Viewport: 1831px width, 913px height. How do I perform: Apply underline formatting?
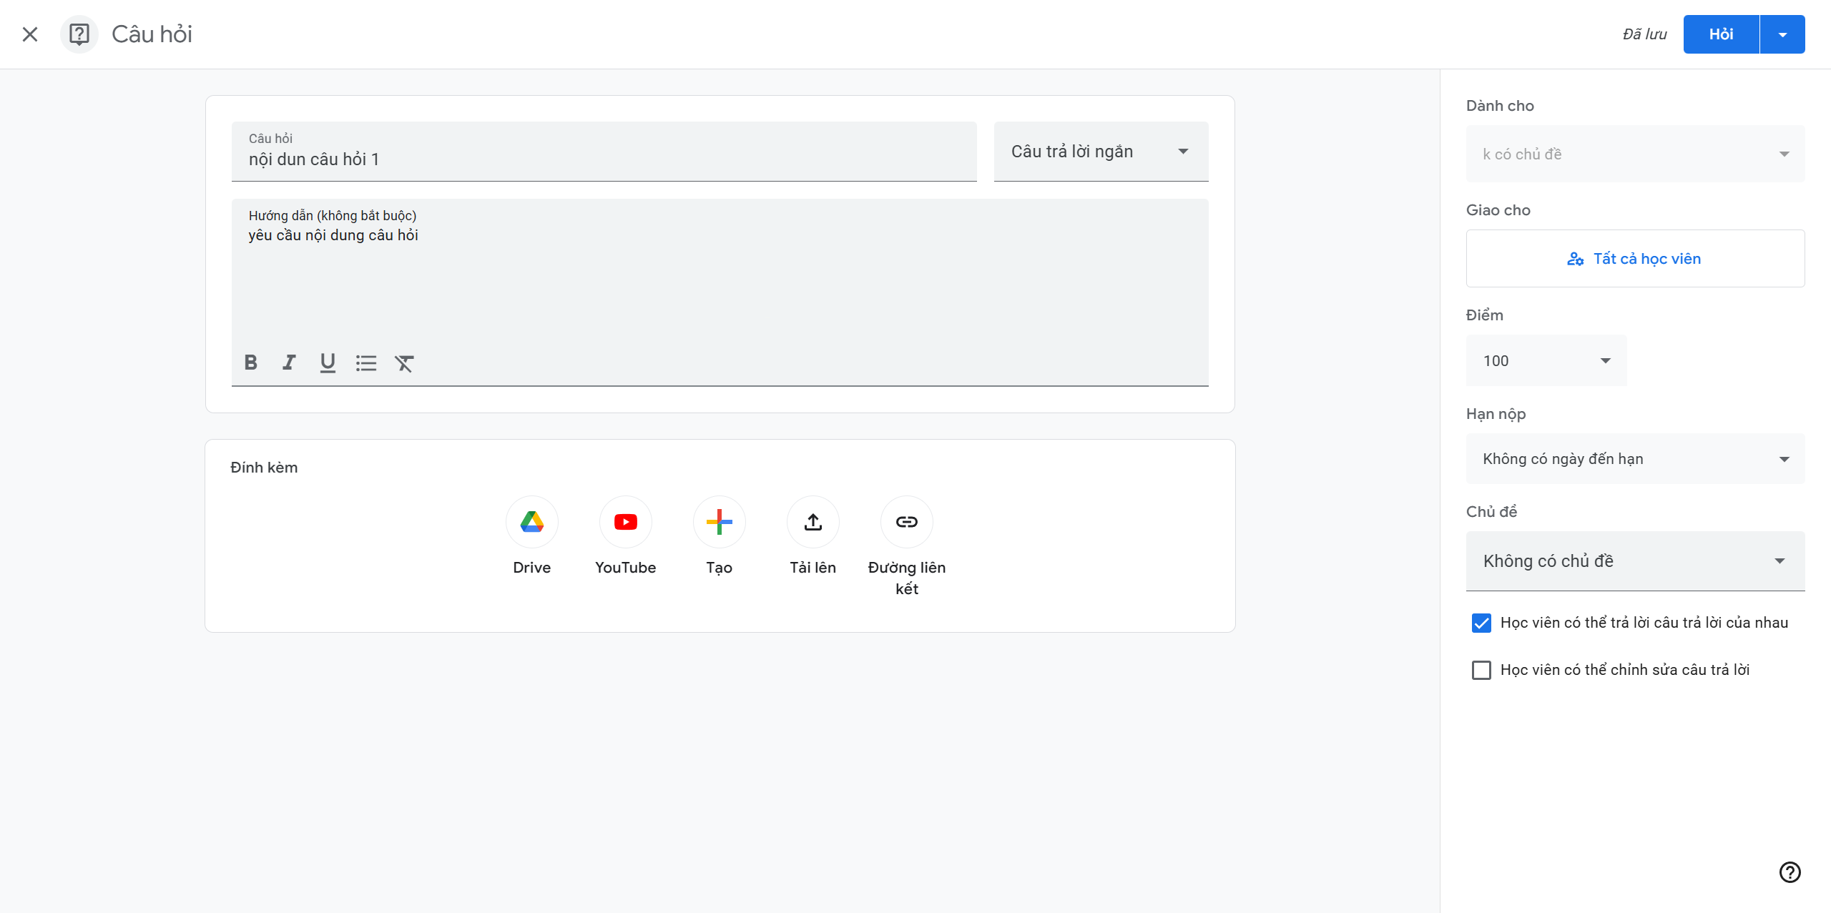coord(328,362)
